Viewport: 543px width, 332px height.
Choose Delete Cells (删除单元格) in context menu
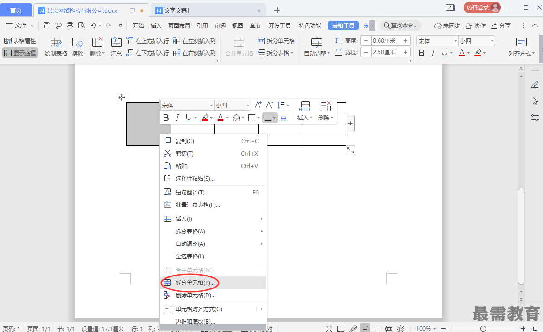click(213, 295)
